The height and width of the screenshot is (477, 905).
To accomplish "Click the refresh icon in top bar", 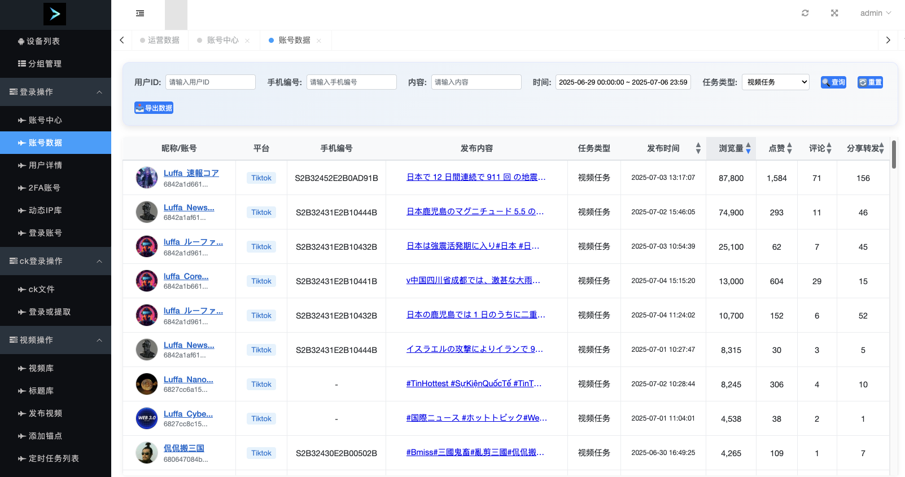I will [805, 13].
